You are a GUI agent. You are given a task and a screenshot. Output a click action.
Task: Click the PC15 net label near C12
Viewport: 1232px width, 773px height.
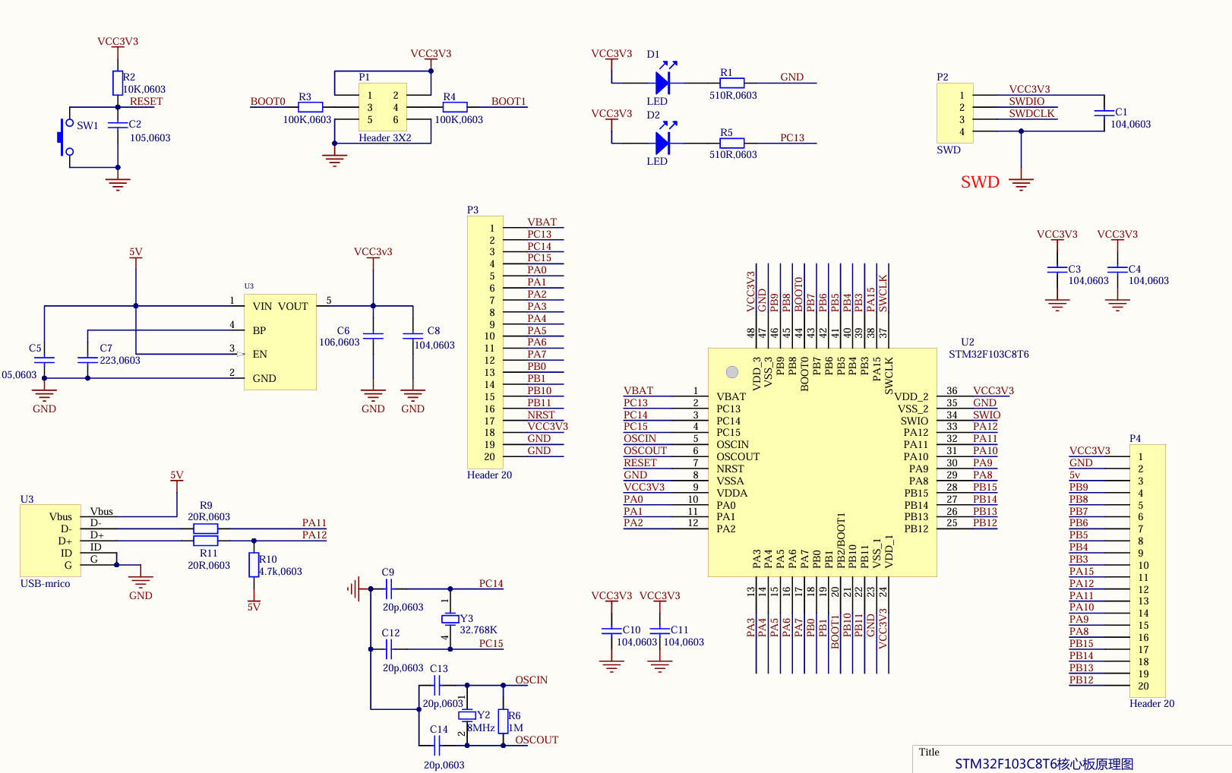tap(491, 644)
